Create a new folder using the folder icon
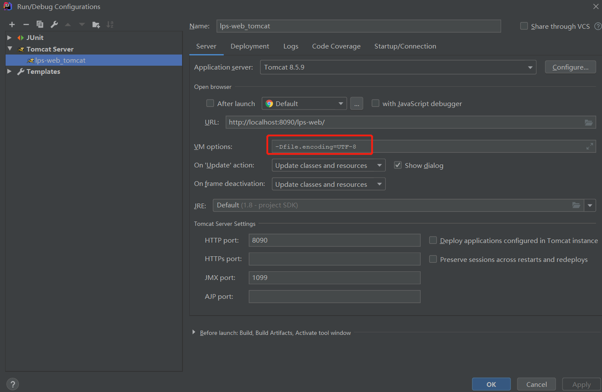602x392 pixels. [96, 24]
